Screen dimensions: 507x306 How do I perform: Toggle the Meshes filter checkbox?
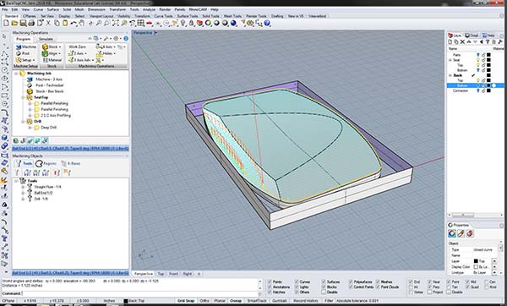point(378,281)
